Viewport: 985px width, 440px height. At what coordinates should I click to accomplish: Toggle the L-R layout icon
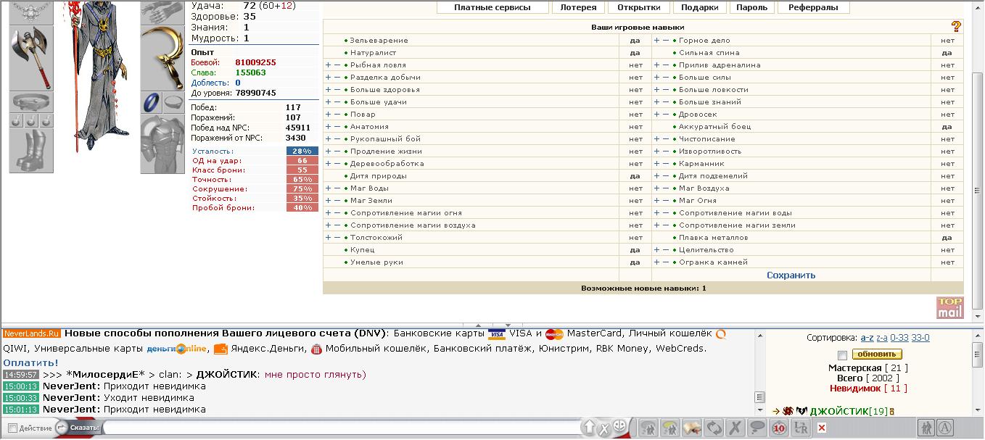coord(800,428)
